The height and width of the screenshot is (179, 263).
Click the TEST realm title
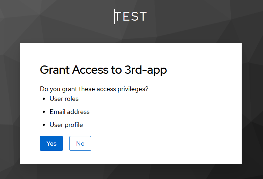pyautogui.click(x=131, y=16)
